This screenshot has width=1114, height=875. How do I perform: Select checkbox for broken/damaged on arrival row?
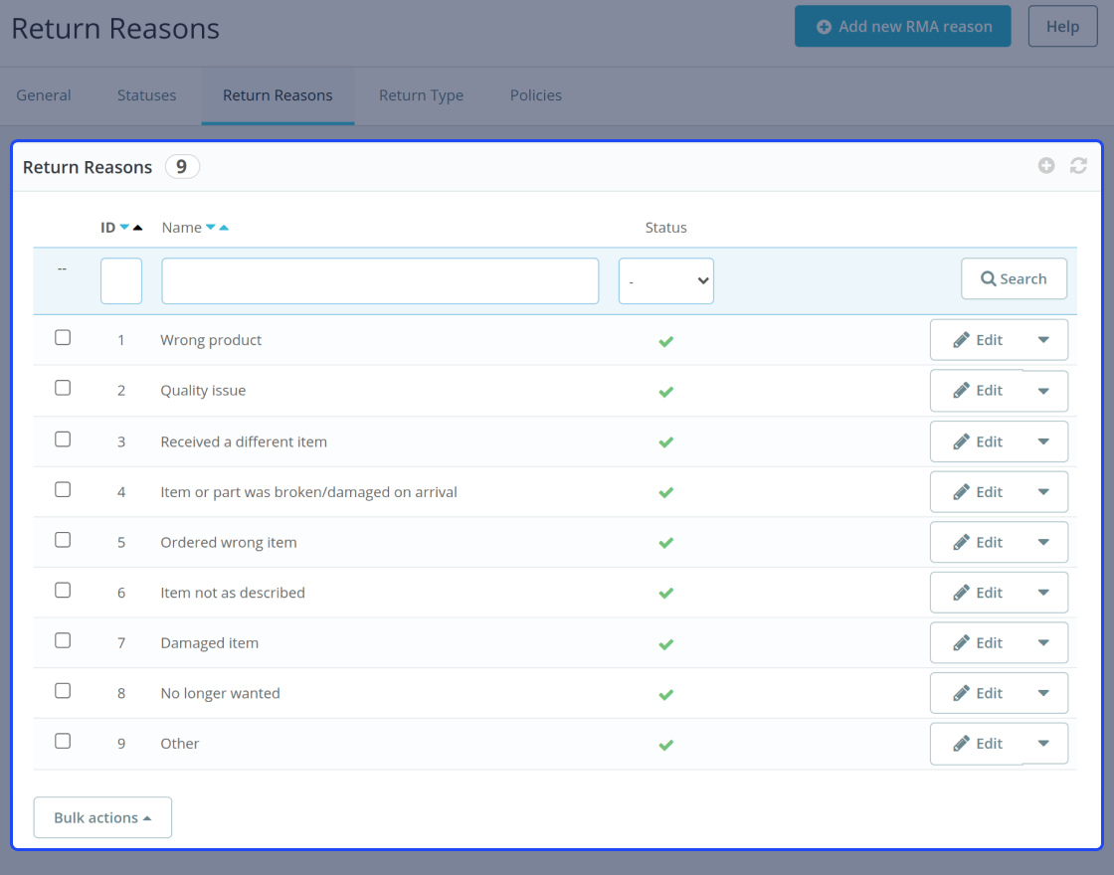63,489
